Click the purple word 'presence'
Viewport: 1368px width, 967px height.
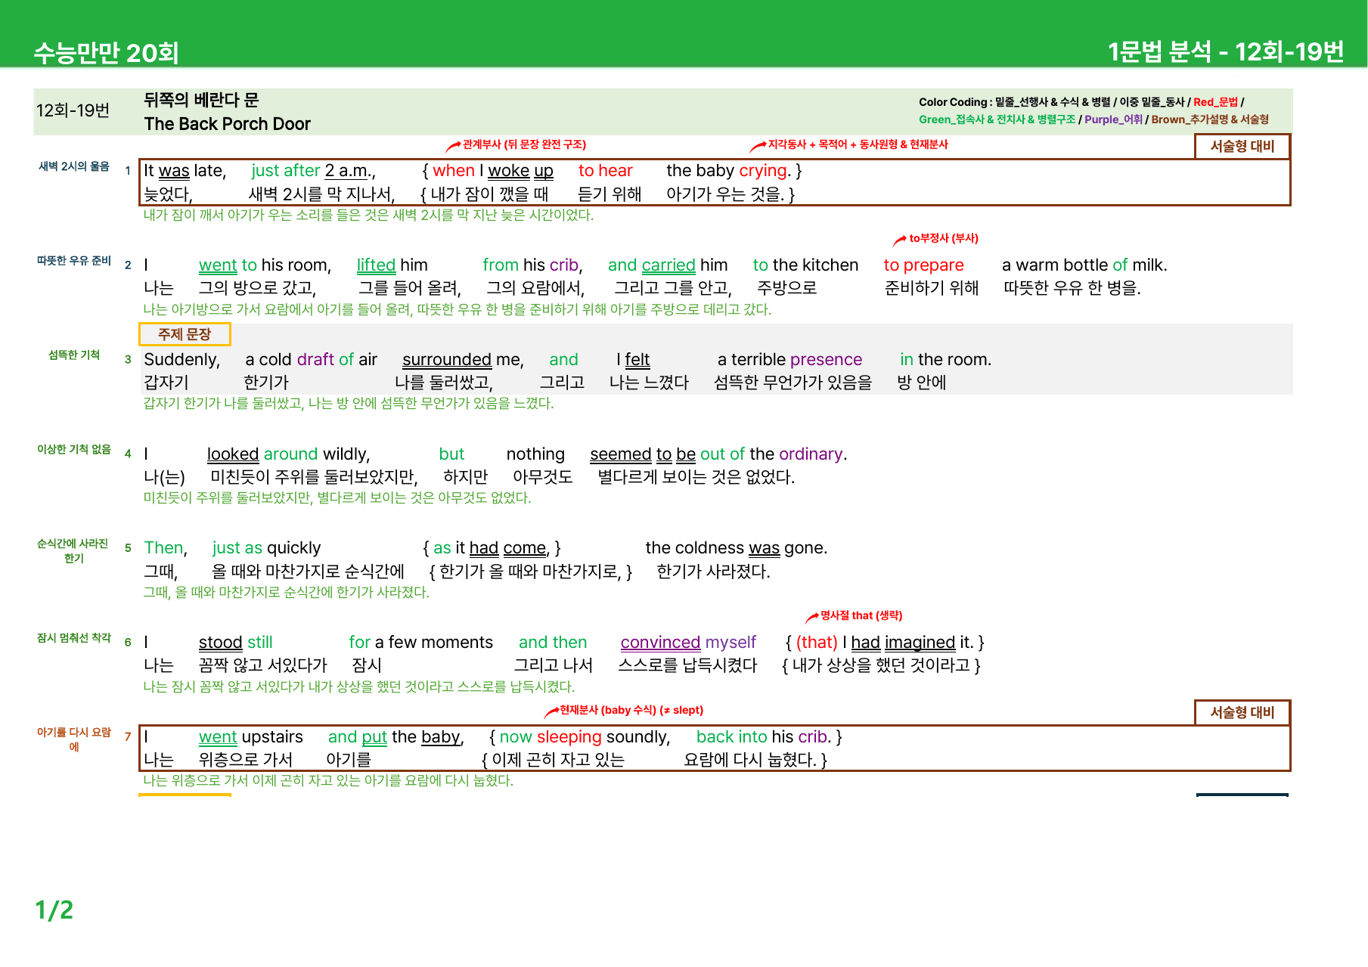click(x=827, y=360)
